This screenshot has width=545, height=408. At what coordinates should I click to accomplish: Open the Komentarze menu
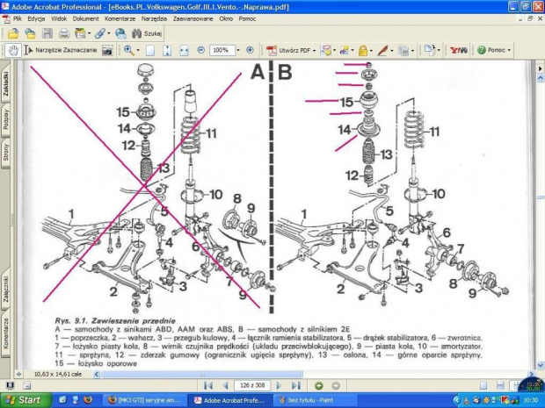click(x=120, y=19)
